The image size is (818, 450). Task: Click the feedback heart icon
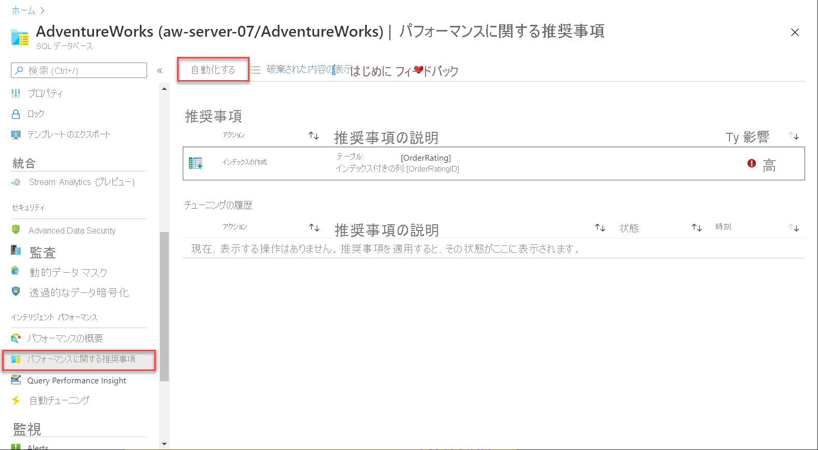point(419,70)
